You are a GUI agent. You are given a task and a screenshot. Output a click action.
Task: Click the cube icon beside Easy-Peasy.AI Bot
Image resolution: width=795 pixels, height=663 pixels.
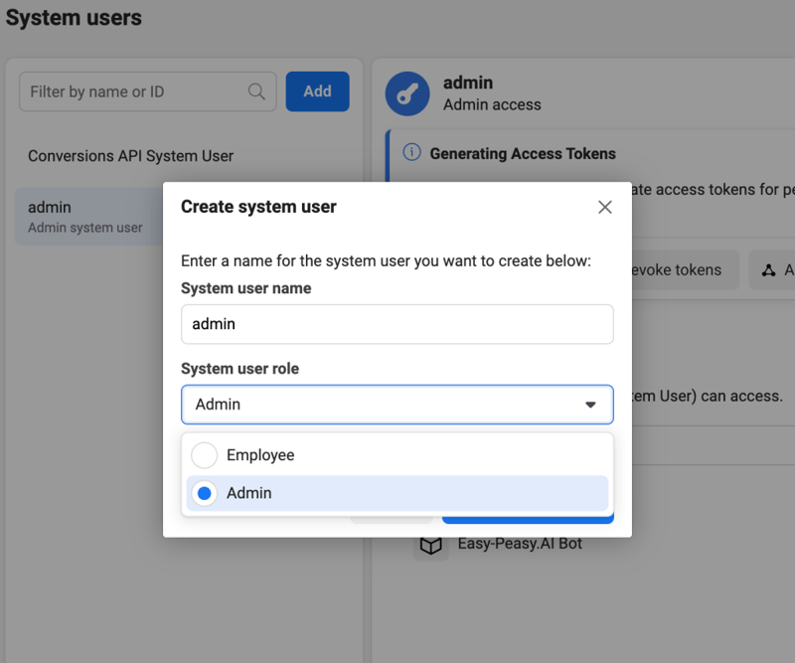coord(430,545)
